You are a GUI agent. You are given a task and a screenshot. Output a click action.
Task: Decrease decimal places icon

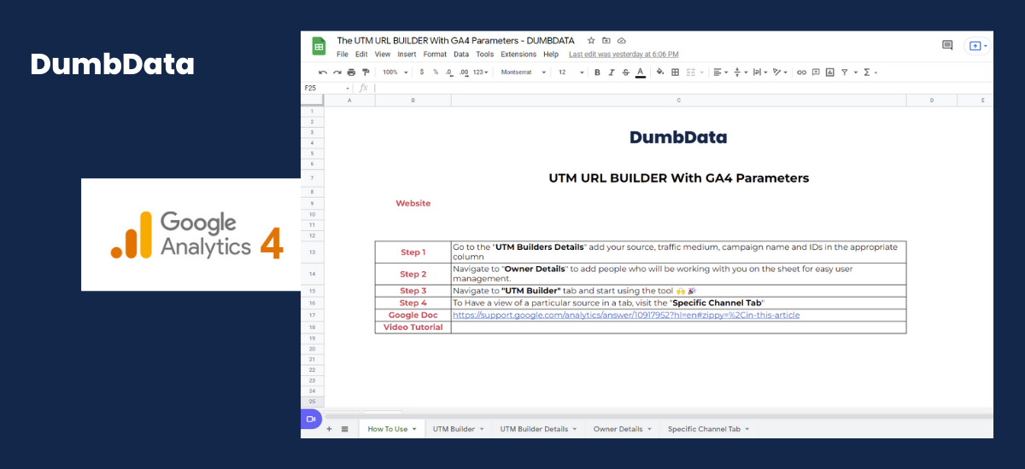tap(449, 72)
